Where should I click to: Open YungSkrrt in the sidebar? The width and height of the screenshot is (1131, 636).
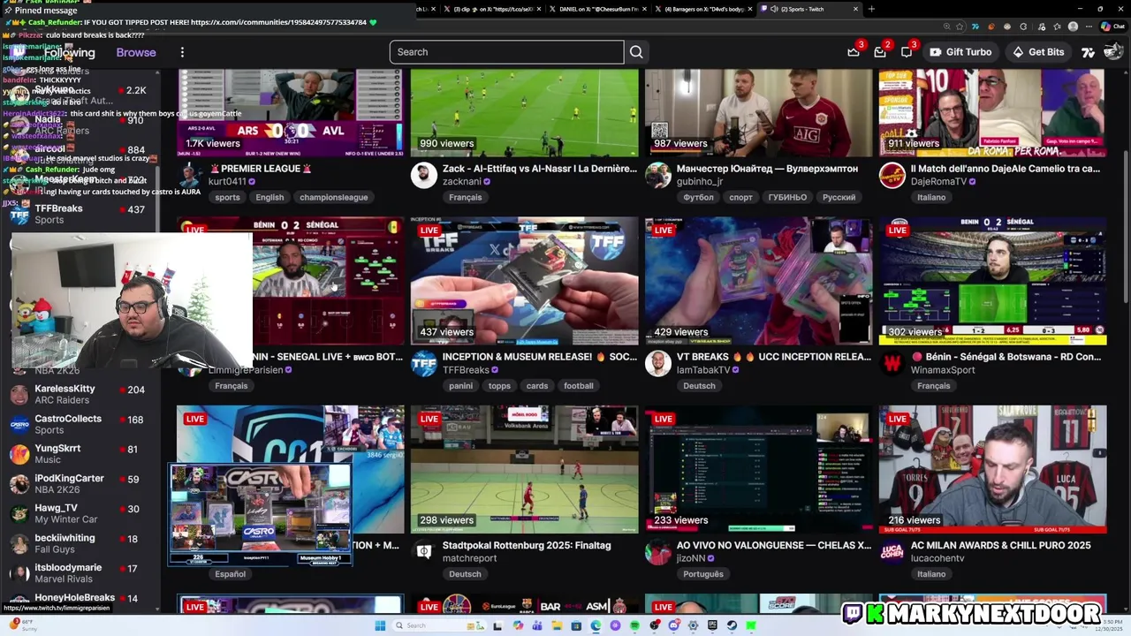(x=80, y=454)
